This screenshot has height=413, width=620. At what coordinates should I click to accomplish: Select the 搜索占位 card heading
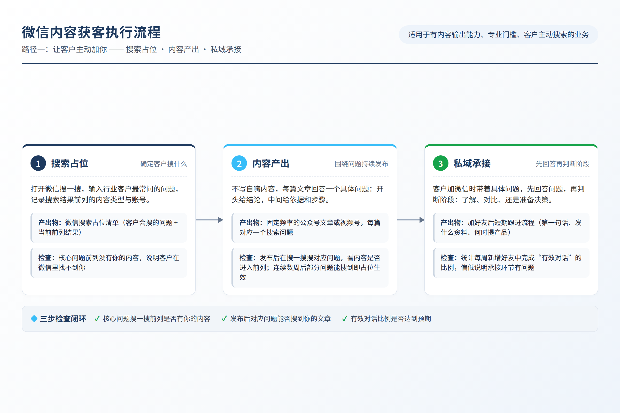pos(69,163)
